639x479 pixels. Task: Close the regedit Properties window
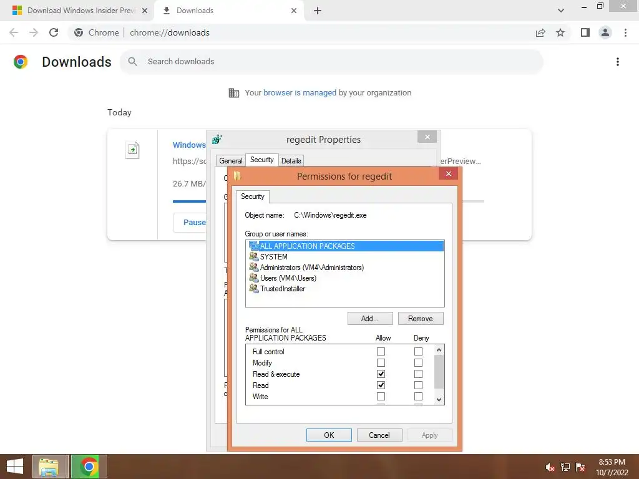coord(427,137)
